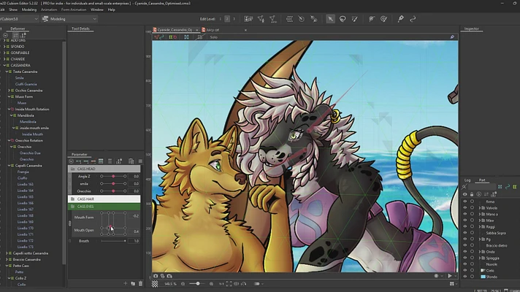Open the Show menu
The height and width of the screenshot is (292, 520).
(x=13, y=9)
